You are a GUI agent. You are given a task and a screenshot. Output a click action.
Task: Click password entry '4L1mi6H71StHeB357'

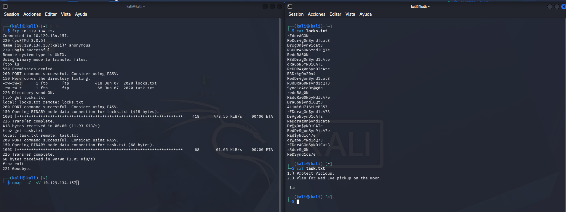coord(307,107)
